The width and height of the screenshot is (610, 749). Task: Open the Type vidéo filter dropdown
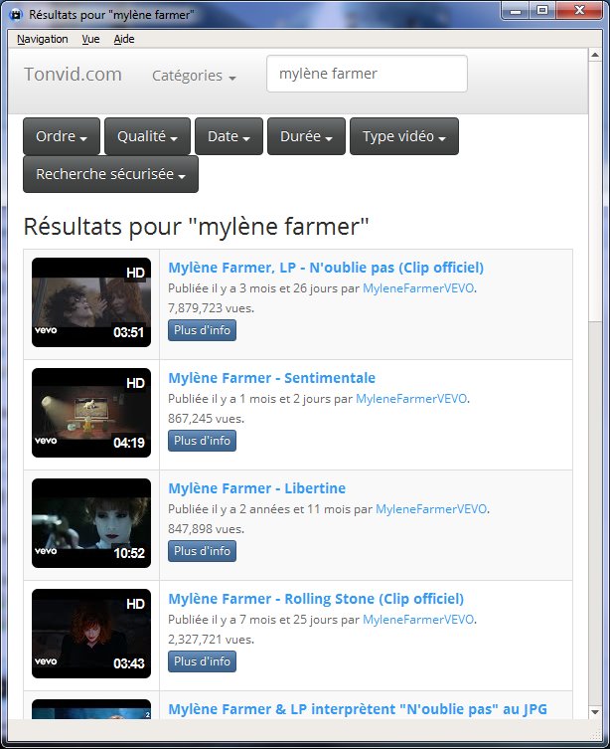pyautogui.click(x=404, y=136)
